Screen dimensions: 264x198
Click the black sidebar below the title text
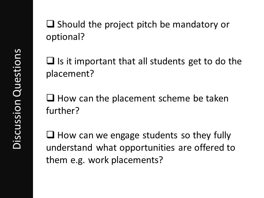[x=16, y=174]
